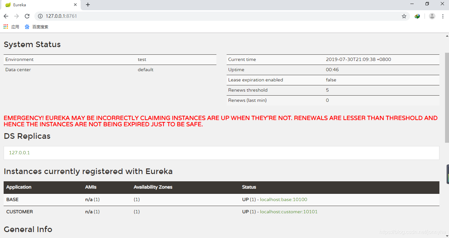This screenshot has height=238, width=449.
Task: Select the Uptime value 00:46
Action: coord(332,70)
